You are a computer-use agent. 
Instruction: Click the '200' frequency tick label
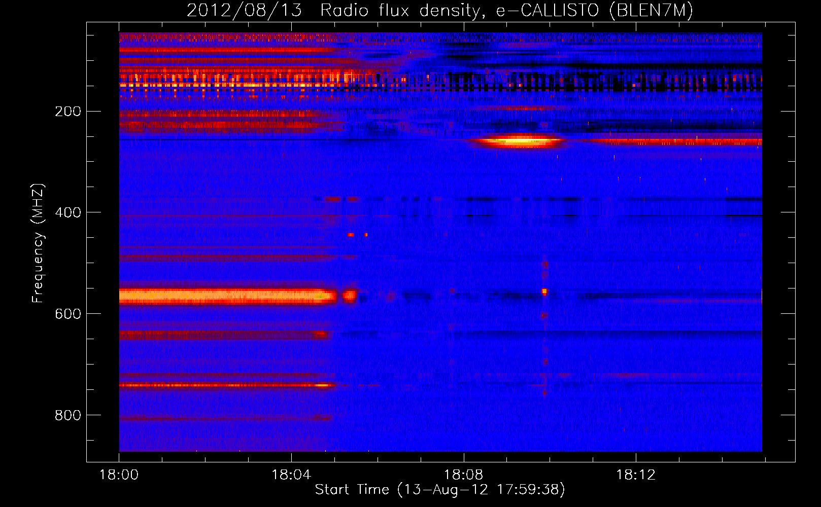tap(68, 111)
